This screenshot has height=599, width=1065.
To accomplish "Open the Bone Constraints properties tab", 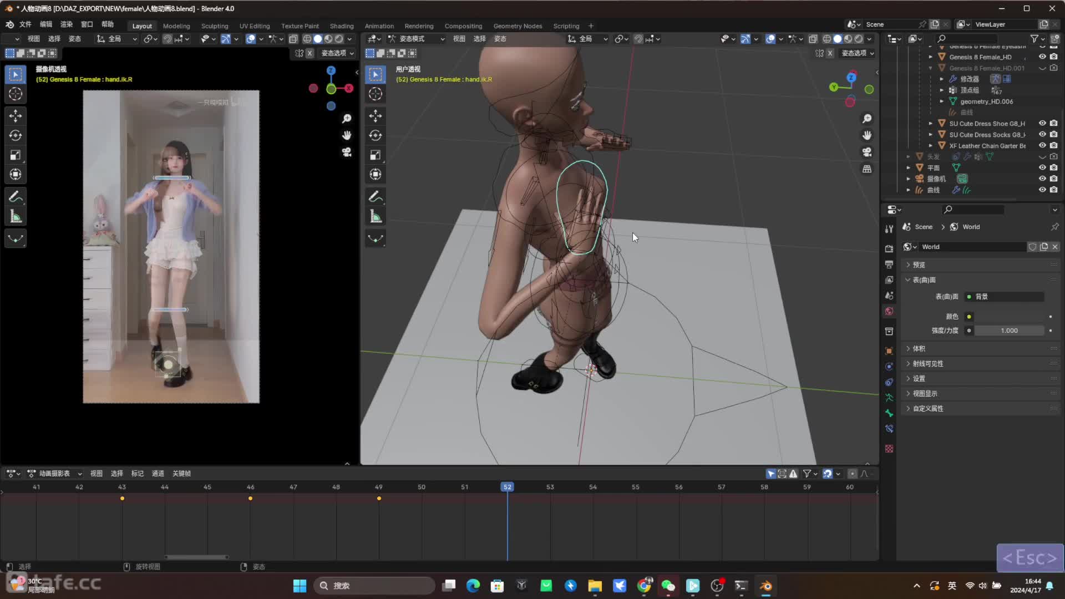I will click(889, 429).
